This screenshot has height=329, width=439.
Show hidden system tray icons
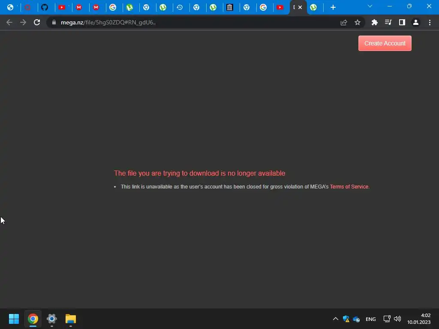pos(335,319)
